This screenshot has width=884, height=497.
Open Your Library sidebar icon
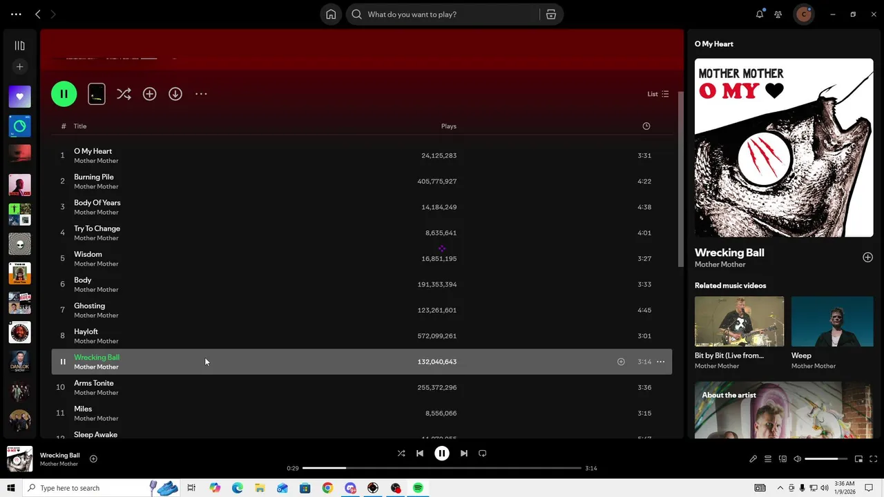19,46
